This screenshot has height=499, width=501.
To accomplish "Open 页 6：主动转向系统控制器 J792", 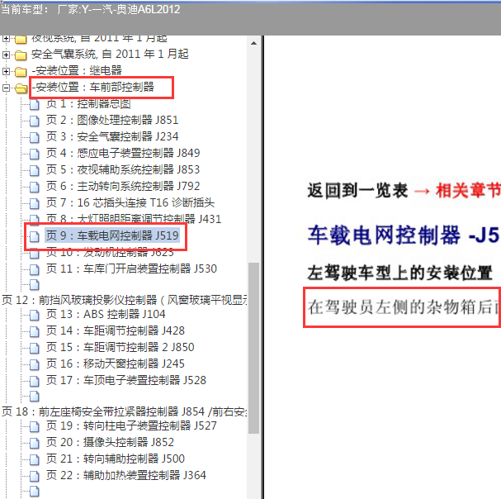I will coord(123,186).
